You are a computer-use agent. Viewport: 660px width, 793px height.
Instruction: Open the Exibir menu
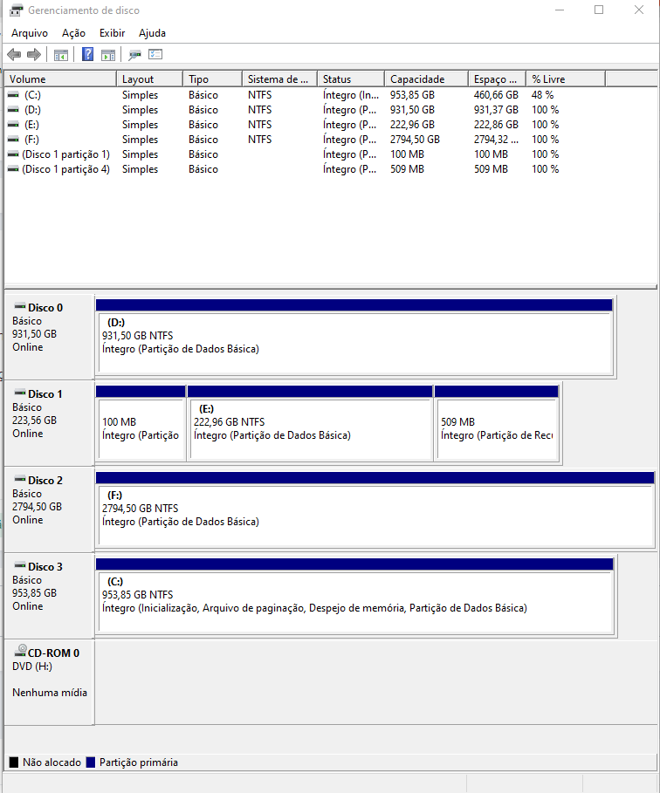click(x=112, y=33)
